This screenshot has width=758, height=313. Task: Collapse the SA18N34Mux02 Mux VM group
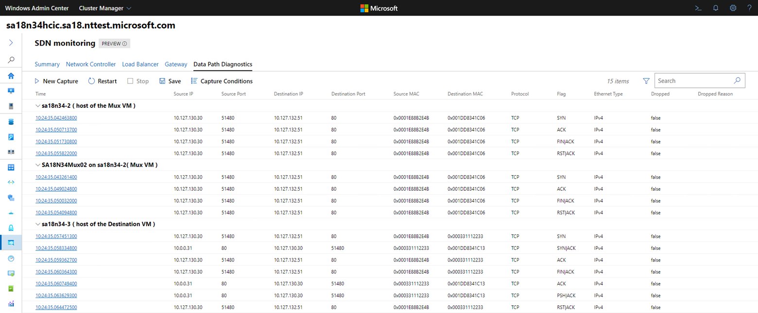(x=38, y=165)
